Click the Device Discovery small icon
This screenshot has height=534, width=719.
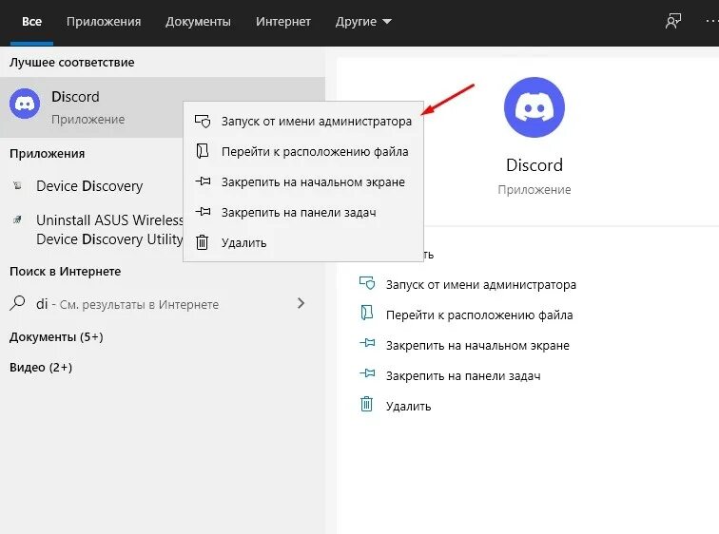tap(17, 185)
